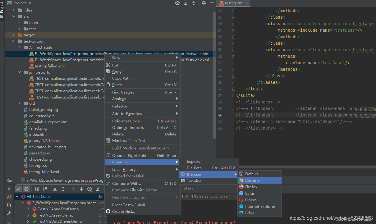Rerun tests with green play icon
Screen dimensions: 376x224
(9, 189)
